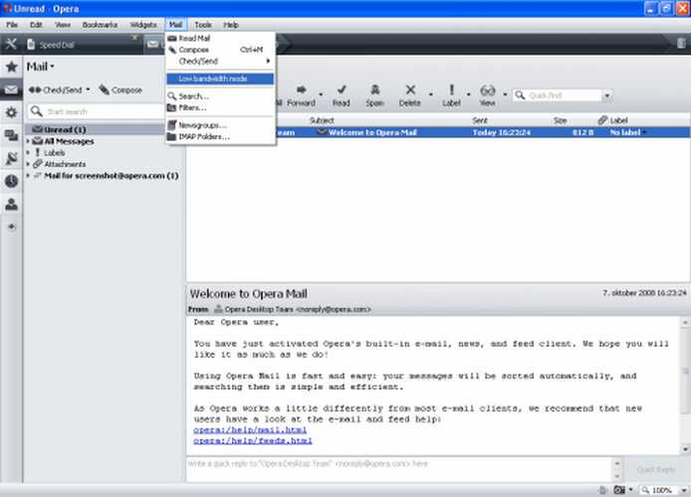Mark selected message as Spam

pyautogui.click(x=375, y=95)
